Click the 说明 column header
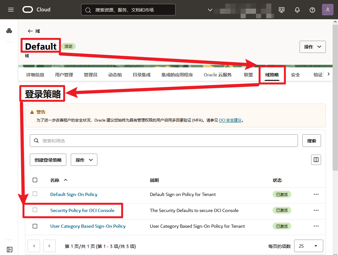The width and height of the screenshot is (338, 255). point(154,180)
